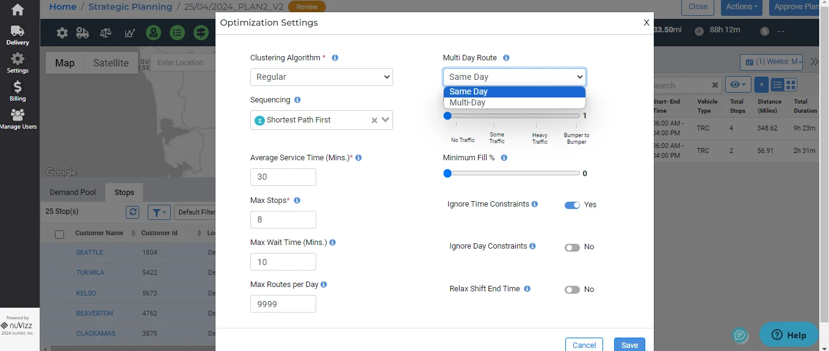Switch to Satellite map view
The width and height of the screenshot is (829, 351).
click(110, 63)
